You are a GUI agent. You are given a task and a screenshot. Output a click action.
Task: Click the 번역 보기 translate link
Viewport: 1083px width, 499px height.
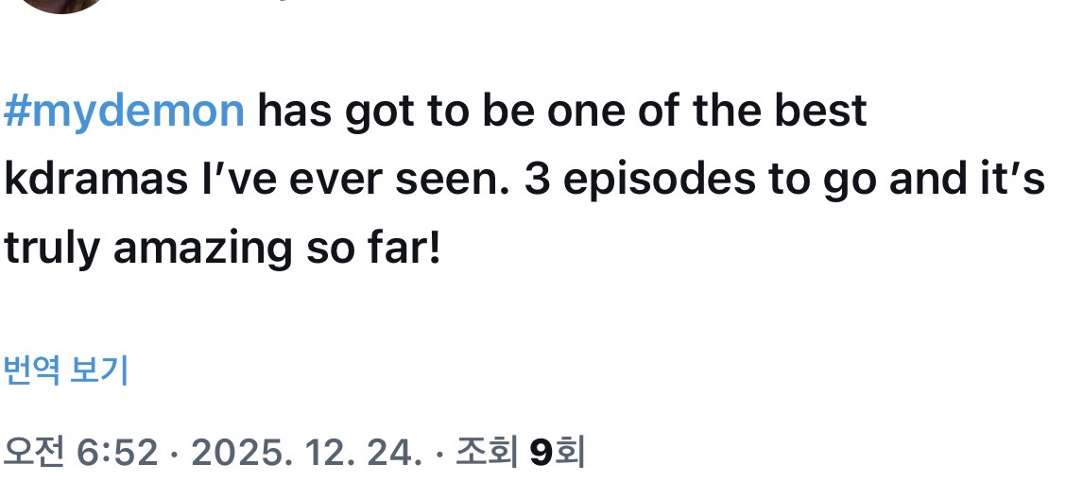pos(66,370)
